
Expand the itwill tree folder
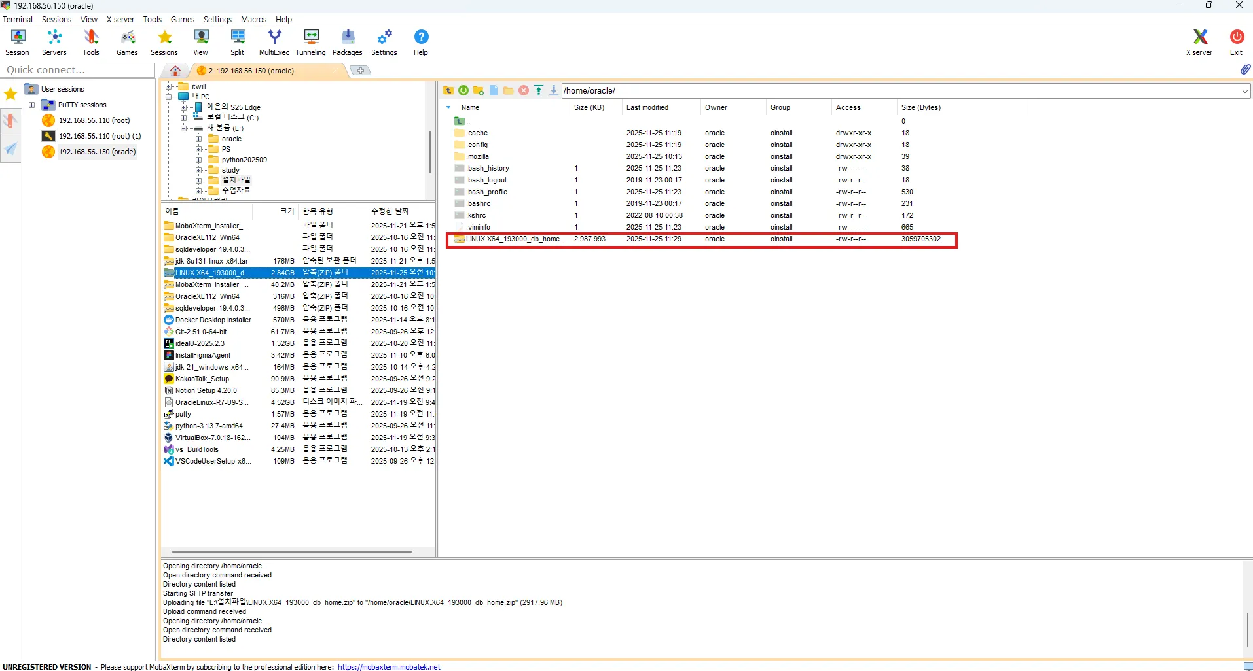click(169, 86)
